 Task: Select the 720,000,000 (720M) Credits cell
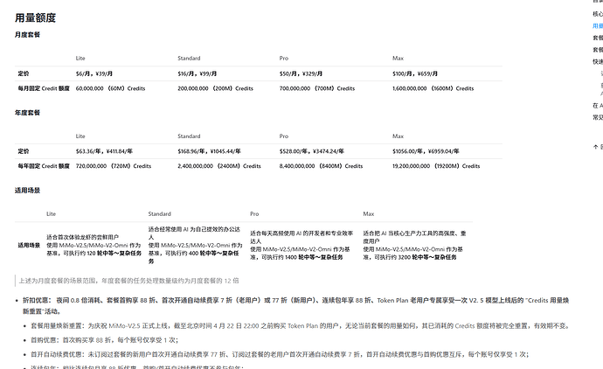[114, 166]
